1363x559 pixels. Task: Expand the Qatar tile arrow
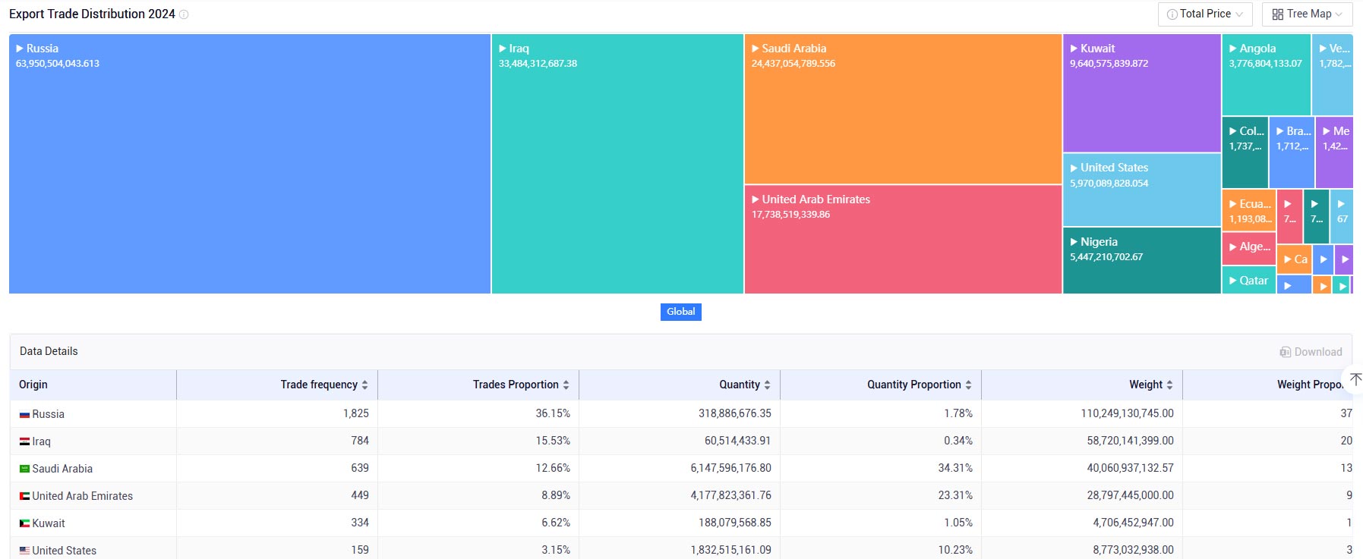coord(1233,281)
